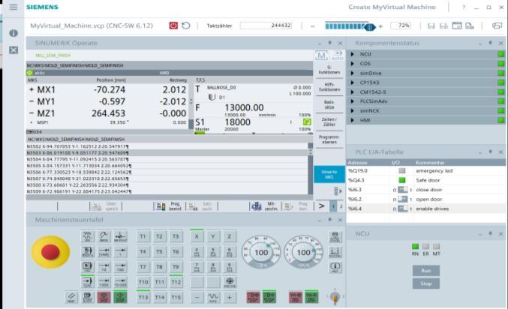
Task: Expand the CM1542-S component row
Action: 353,92
